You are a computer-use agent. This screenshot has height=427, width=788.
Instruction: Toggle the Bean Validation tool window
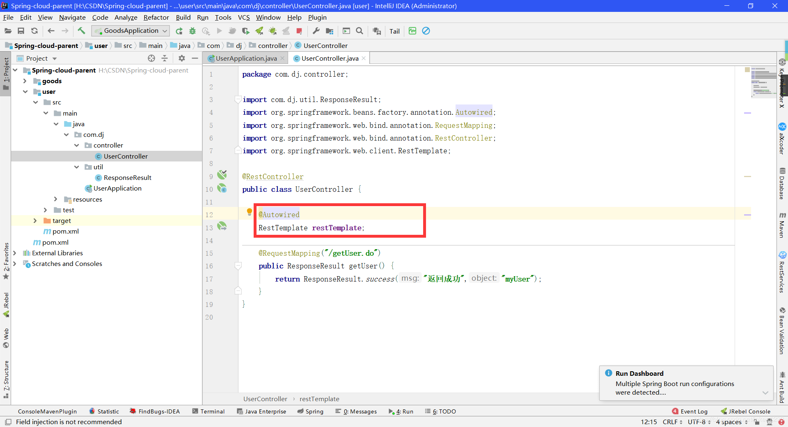782,330
